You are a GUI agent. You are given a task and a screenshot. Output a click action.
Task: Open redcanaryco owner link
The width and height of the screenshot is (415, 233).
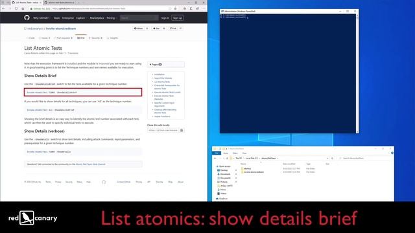[x=36, y=28]
